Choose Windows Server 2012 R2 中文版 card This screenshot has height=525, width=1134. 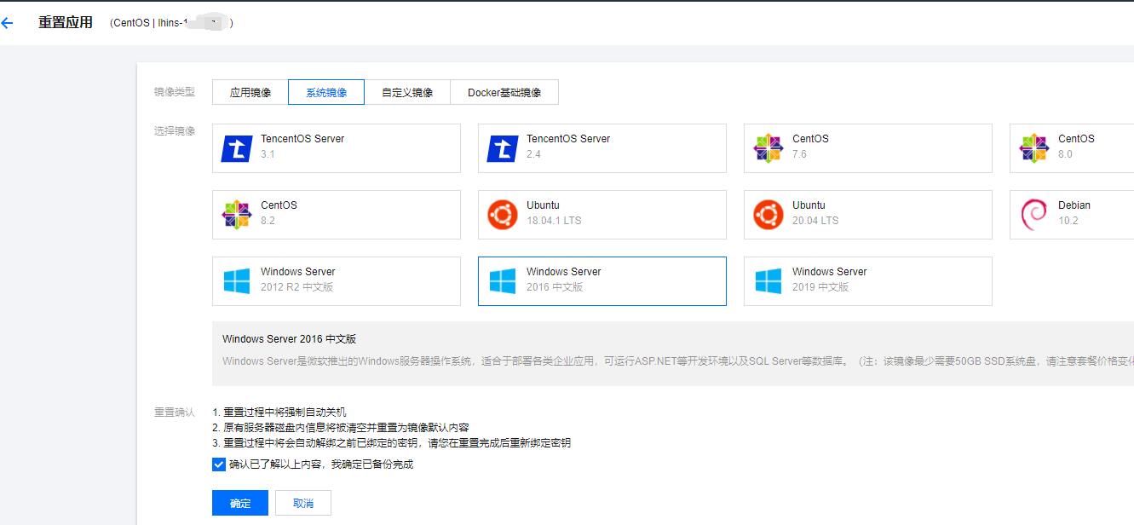point(337,281)
